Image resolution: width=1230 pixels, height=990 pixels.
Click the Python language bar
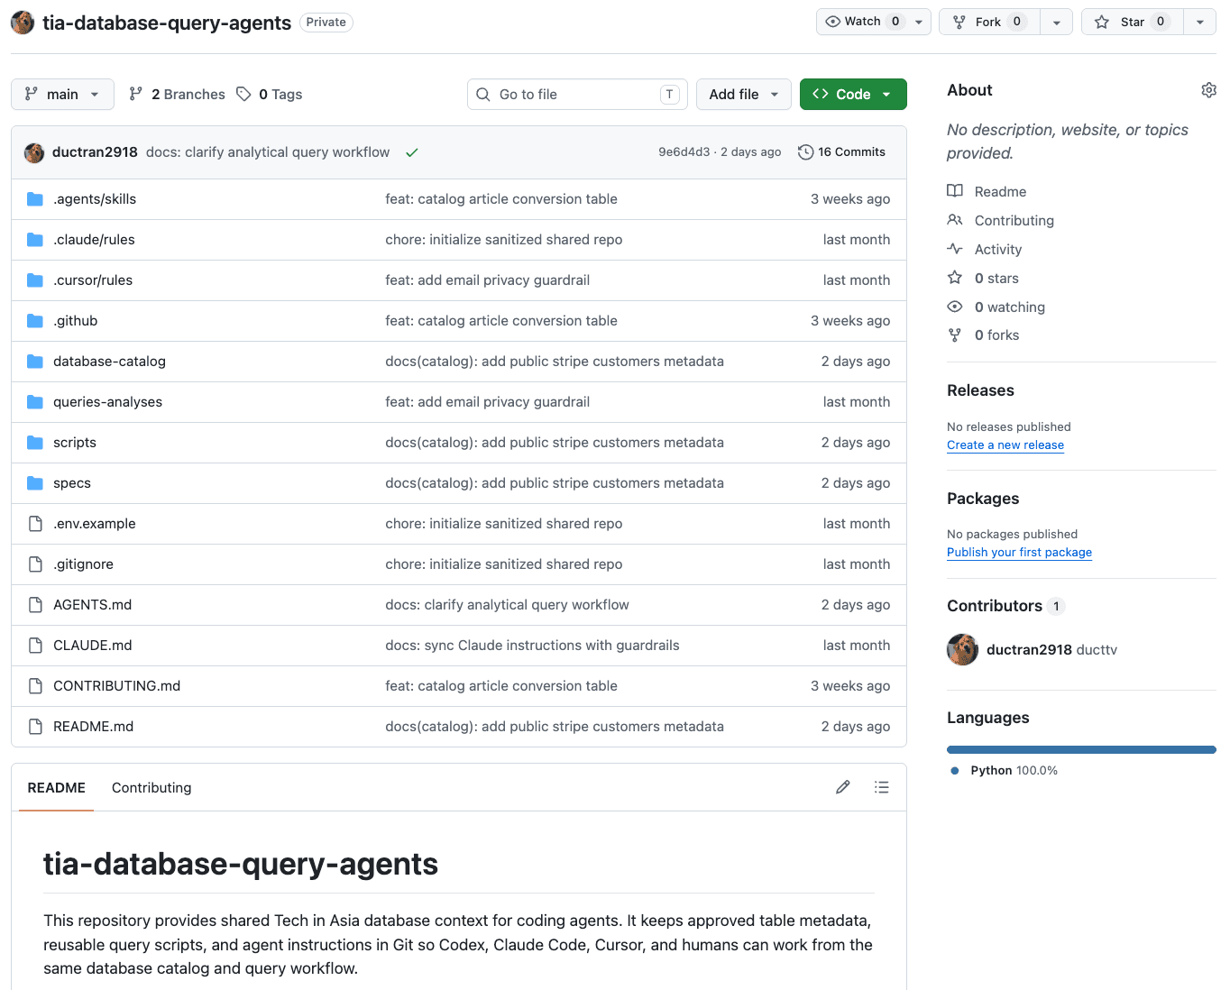(1081, 749)
